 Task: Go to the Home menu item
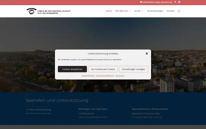(109, 11)
